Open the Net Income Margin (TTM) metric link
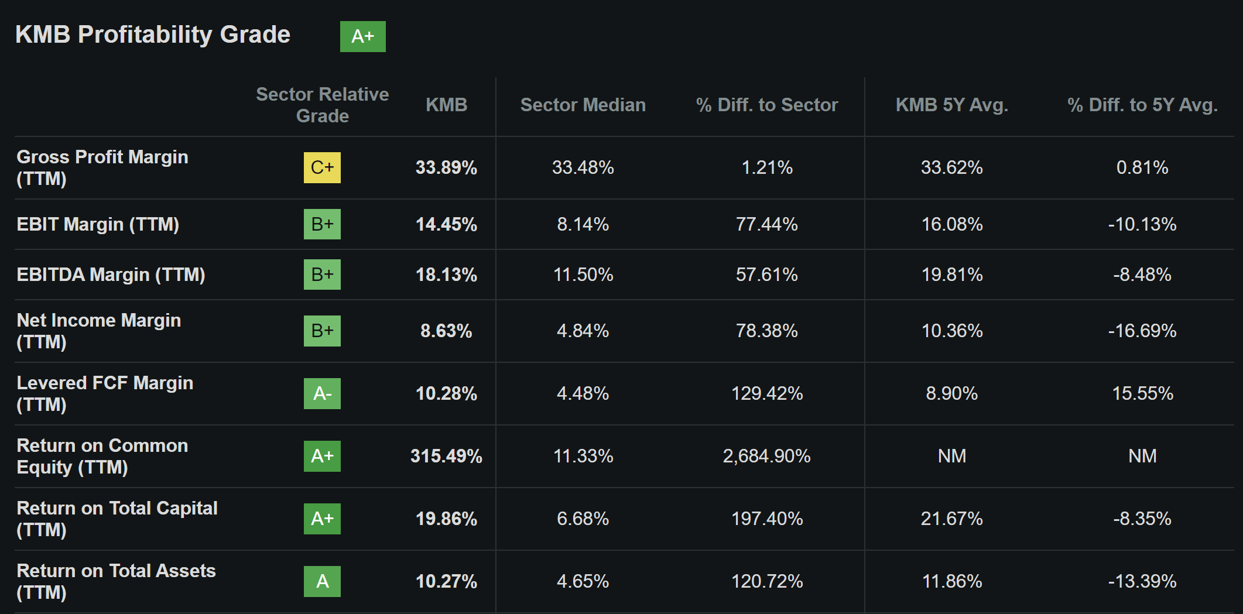This screenshot has height=614, width=1243. tap(99, 331)
